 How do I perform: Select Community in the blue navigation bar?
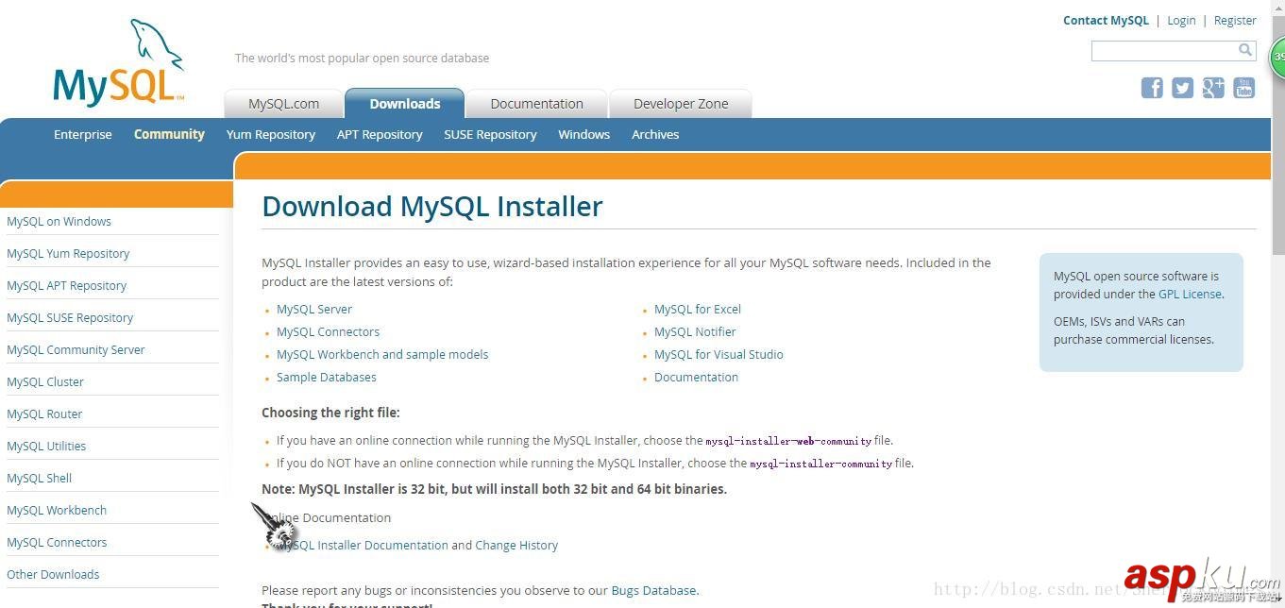tap(169, 134)
